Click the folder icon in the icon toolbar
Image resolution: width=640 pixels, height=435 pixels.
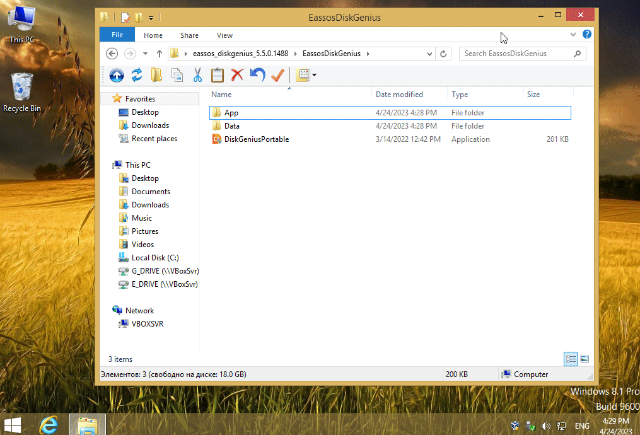[x=156, y=75]
